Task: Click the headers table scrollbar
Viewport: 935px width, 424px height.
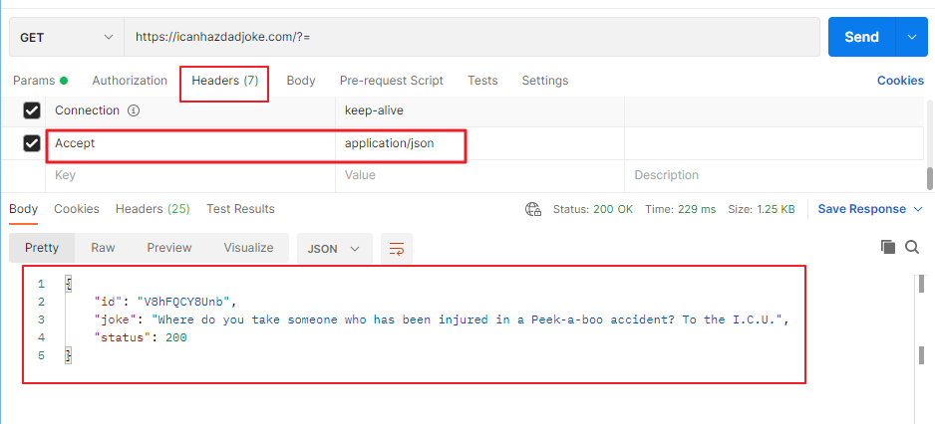Action: [x=930, y=178]
